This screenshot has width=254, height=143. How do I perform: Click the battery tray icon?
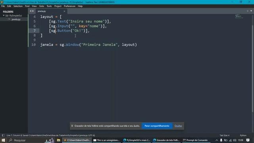[226, 140]
